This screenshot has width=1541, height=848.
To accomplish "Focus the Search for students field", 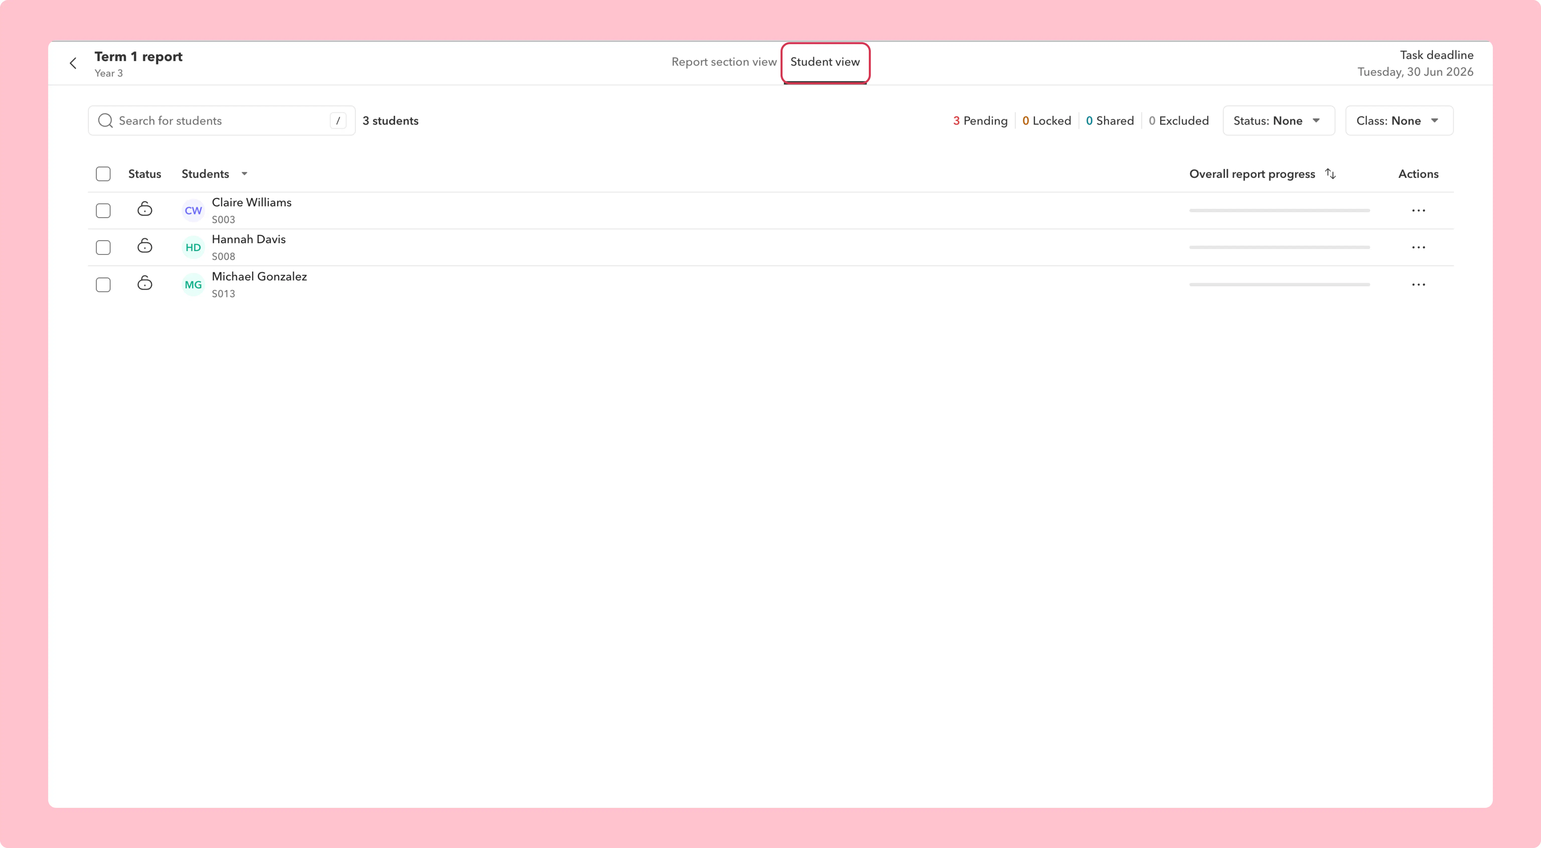I will tap(221, 121).
